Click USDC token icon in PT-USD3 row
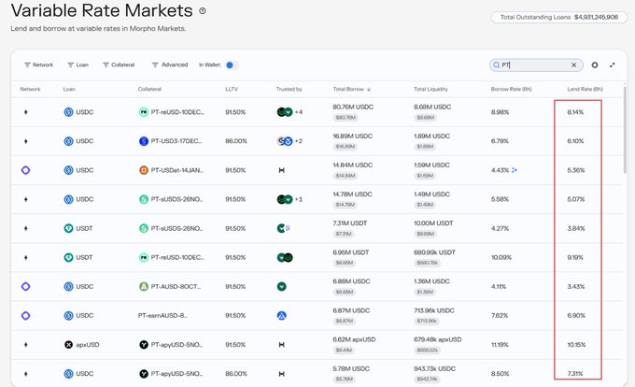The height and width of the screenshot is (387, 635). coord(68,141)
